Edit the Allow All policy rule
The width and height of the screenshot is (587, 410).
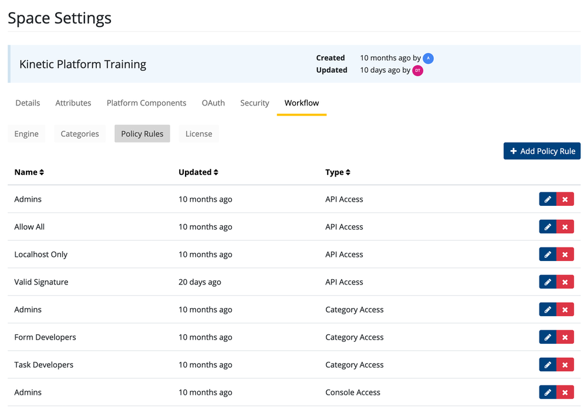coord(548,226)
